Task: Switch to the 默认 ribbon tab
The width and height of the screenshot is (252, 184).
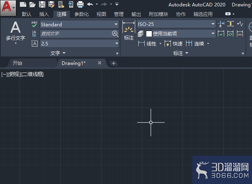Action: (27, 14)
